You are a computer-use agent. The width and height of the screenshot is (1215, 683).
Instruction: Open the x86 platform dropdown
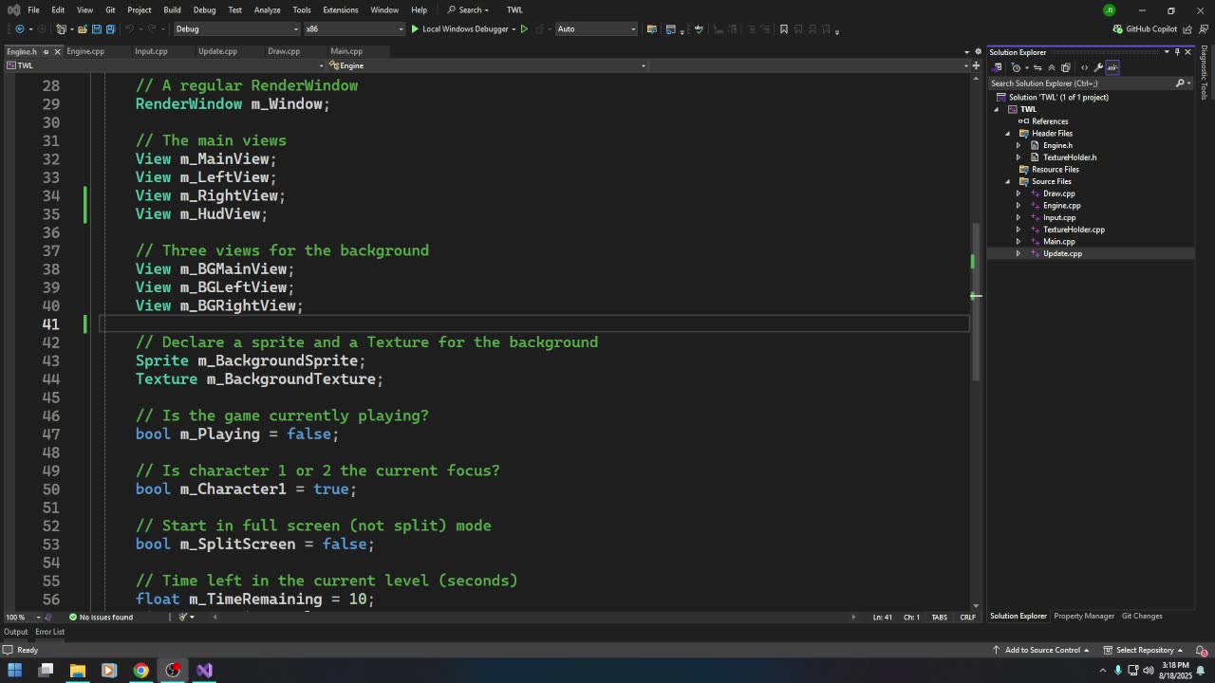coord(353,28)
